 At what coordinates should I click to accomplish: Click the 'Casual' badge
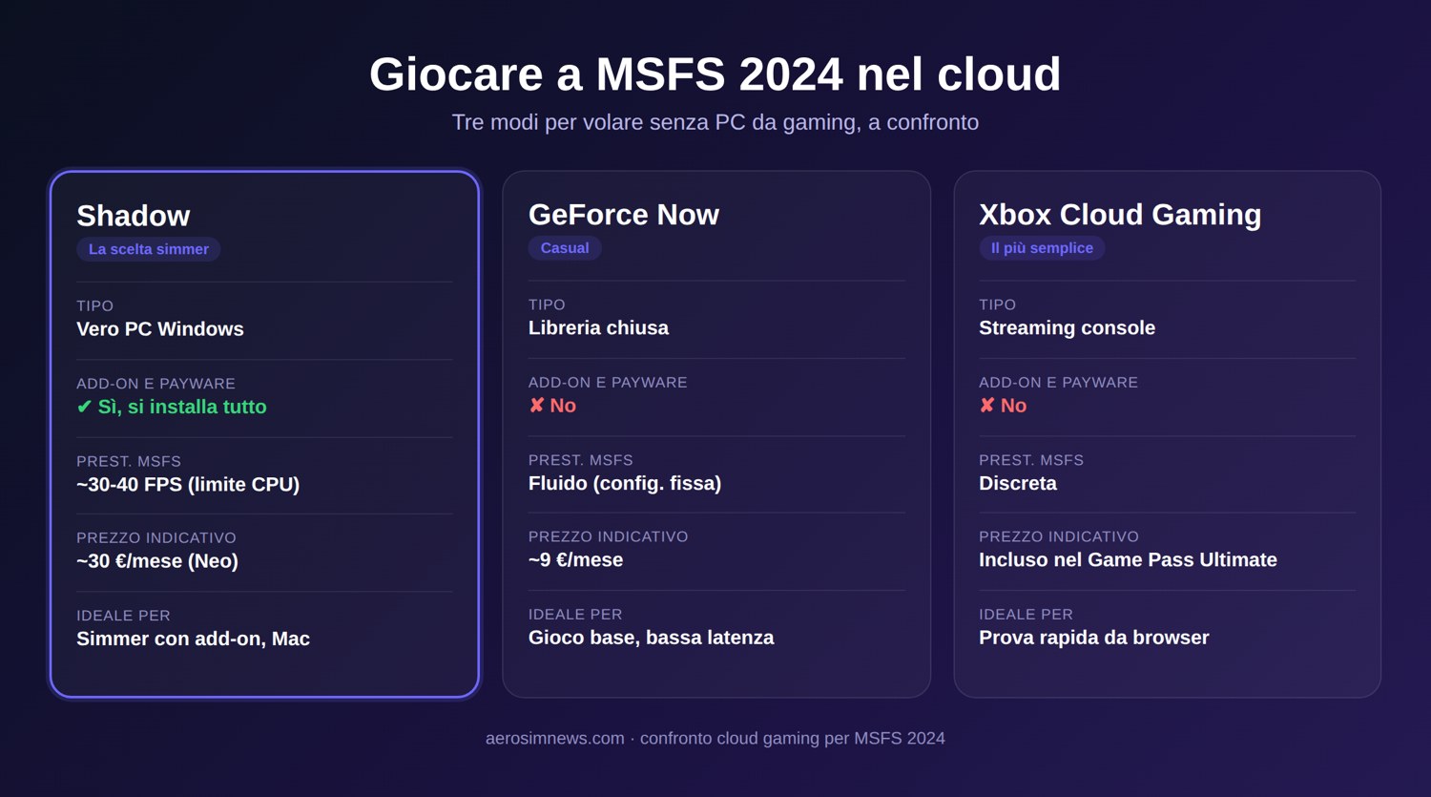click(x=565, y=248)
